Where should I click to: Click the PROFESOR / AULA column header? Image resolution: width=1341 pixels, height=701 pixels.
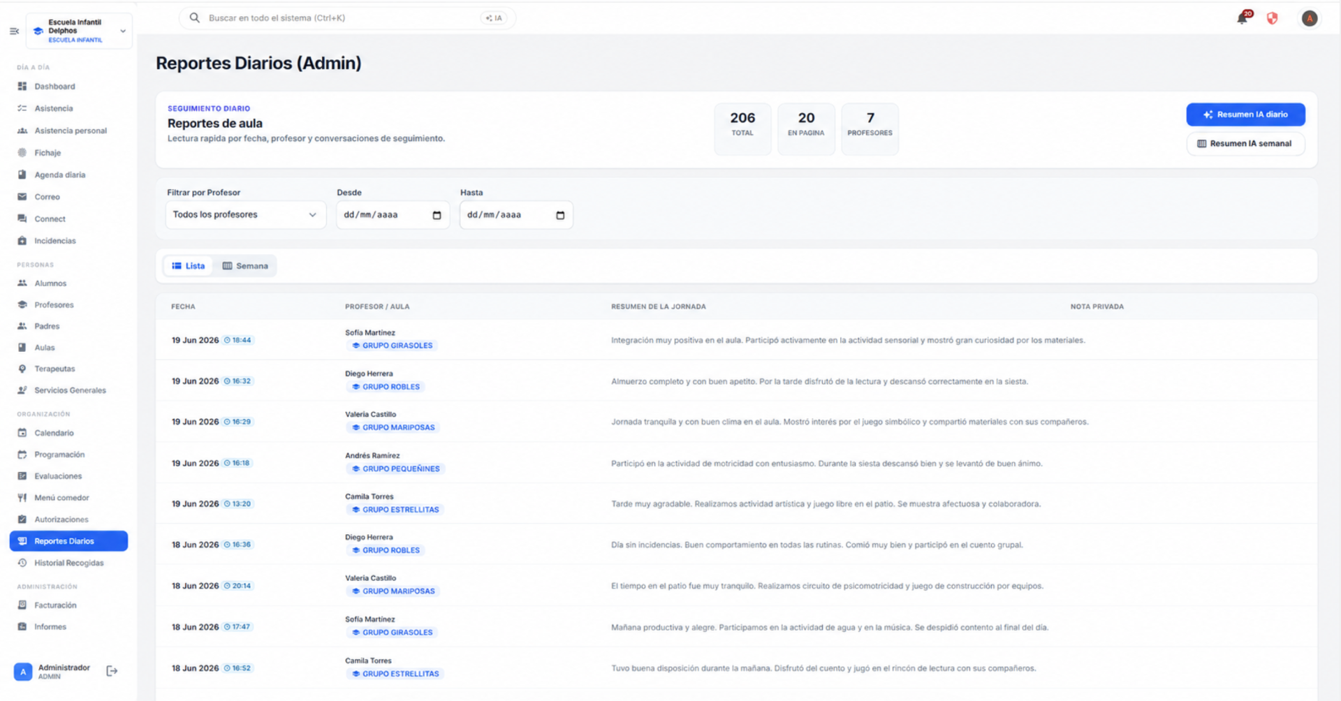(x=377, y=307)
